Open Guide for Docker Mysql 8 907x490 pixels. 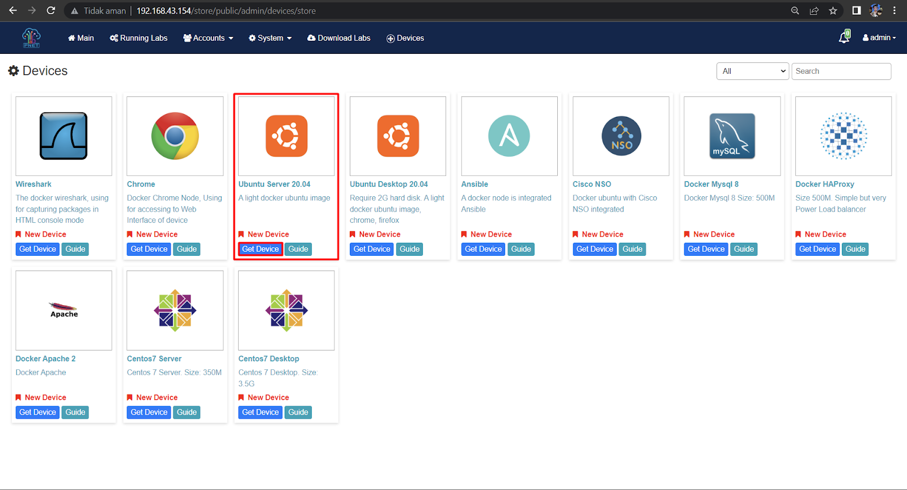(x=744, y=249)
